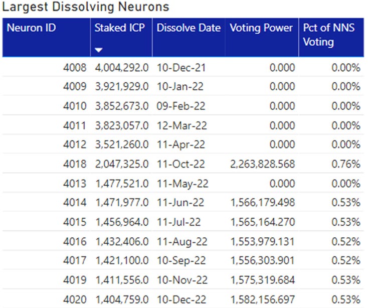Select neuron ID 4016 cell
The width and height of the screenshot is (368, 308).
(x=75, y=241)
